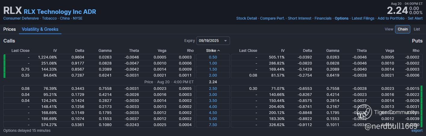Open the Expiry date dropdown

[x=213, y=41]
